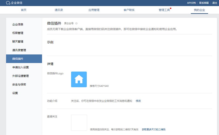The width and height of the screenshot is (219, 135).
Task: Click the 关注后 function description text
Action: click(102, 101)
